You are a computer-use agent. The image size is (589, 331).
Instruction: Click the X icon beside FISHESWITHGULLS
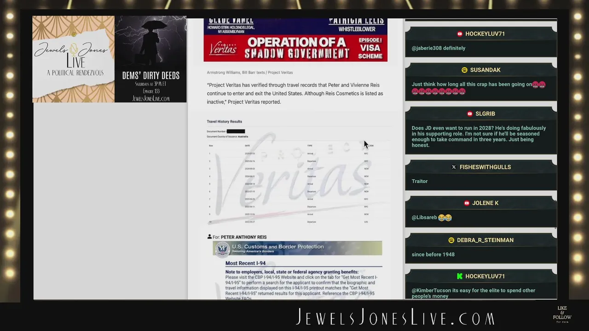tap(454, 167)
